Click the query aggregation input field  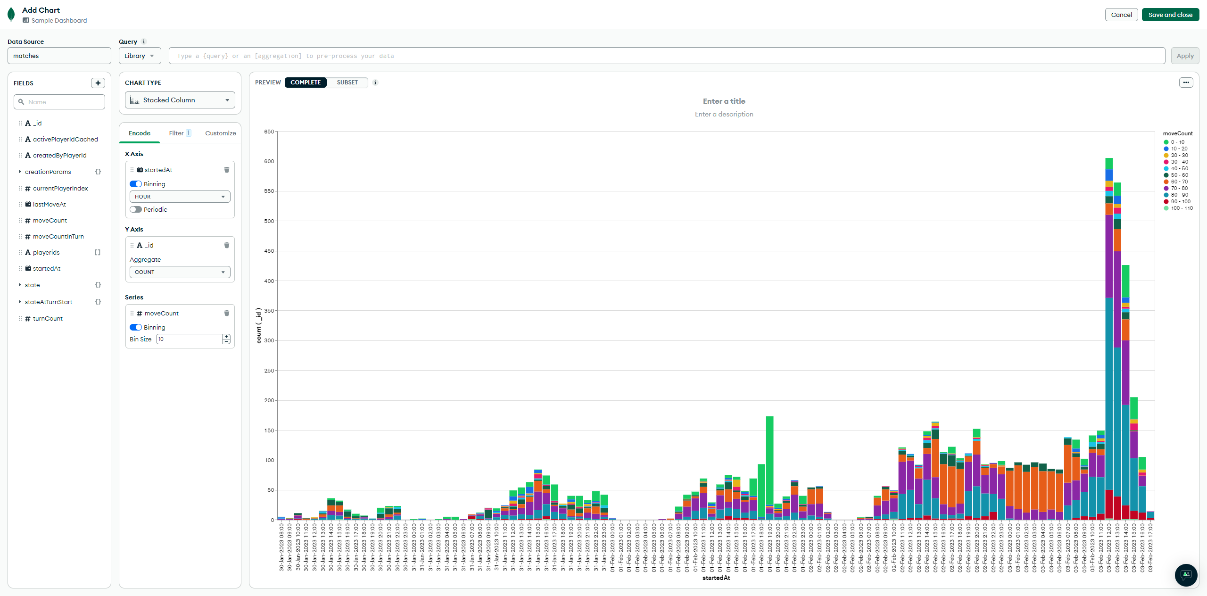pos(666,56)
